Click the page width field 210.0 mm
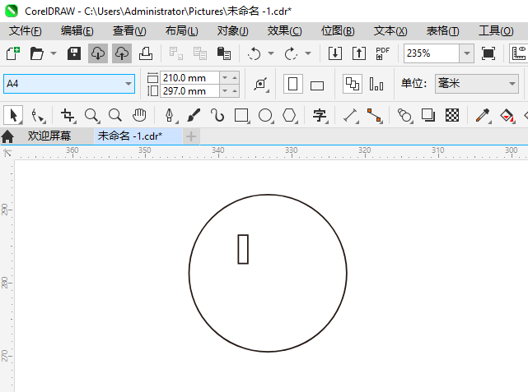 (x=189, y=78)
